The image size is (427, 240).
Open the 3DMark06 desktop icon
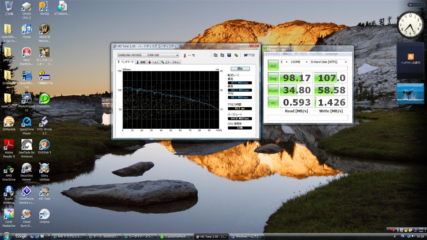coord(9,124)
